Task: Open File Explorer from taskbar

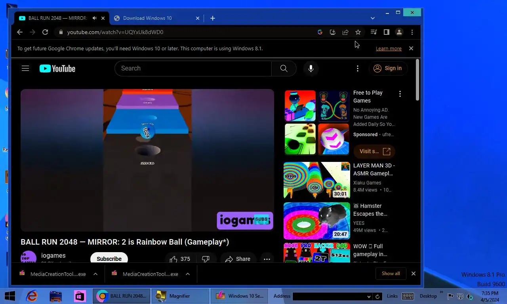Action: tap(55, 296)
